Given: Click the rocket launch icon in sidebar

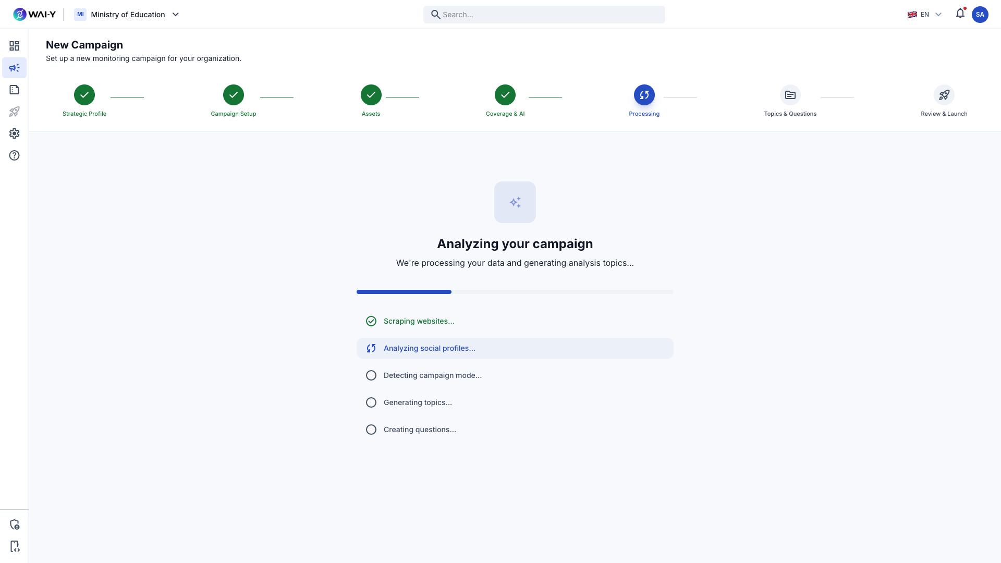Looking at the screenshot, I should [x=14, y=112].
